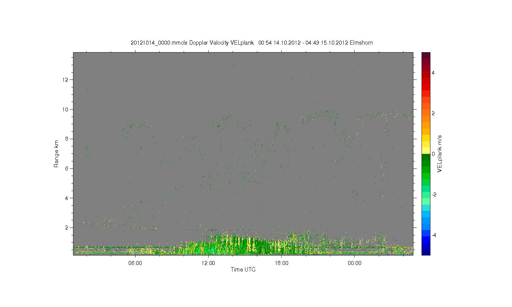Viewport: 512px width, 307px height.
Task: Click the 06:00 time tick label
Action: [135, 263]
